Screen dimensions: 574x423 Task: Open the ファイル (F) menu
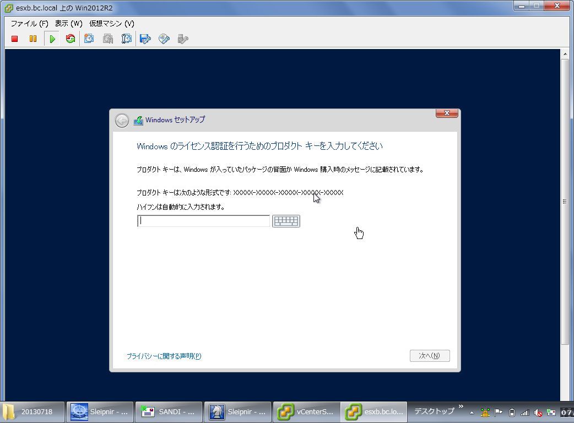click(29, 24)
